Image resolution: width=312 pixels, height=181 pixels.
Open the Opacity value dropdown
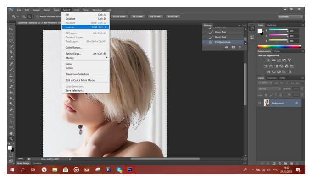click(x=302, y=89)
